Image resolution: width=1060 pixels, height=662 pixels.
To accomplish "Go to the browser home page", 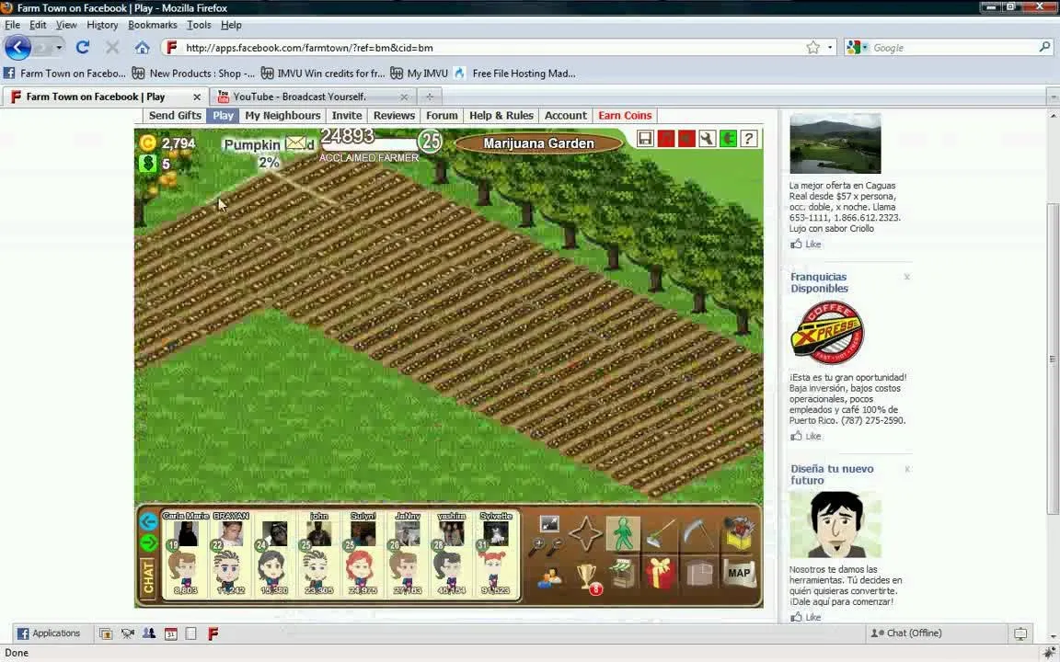I will point(142,47).
